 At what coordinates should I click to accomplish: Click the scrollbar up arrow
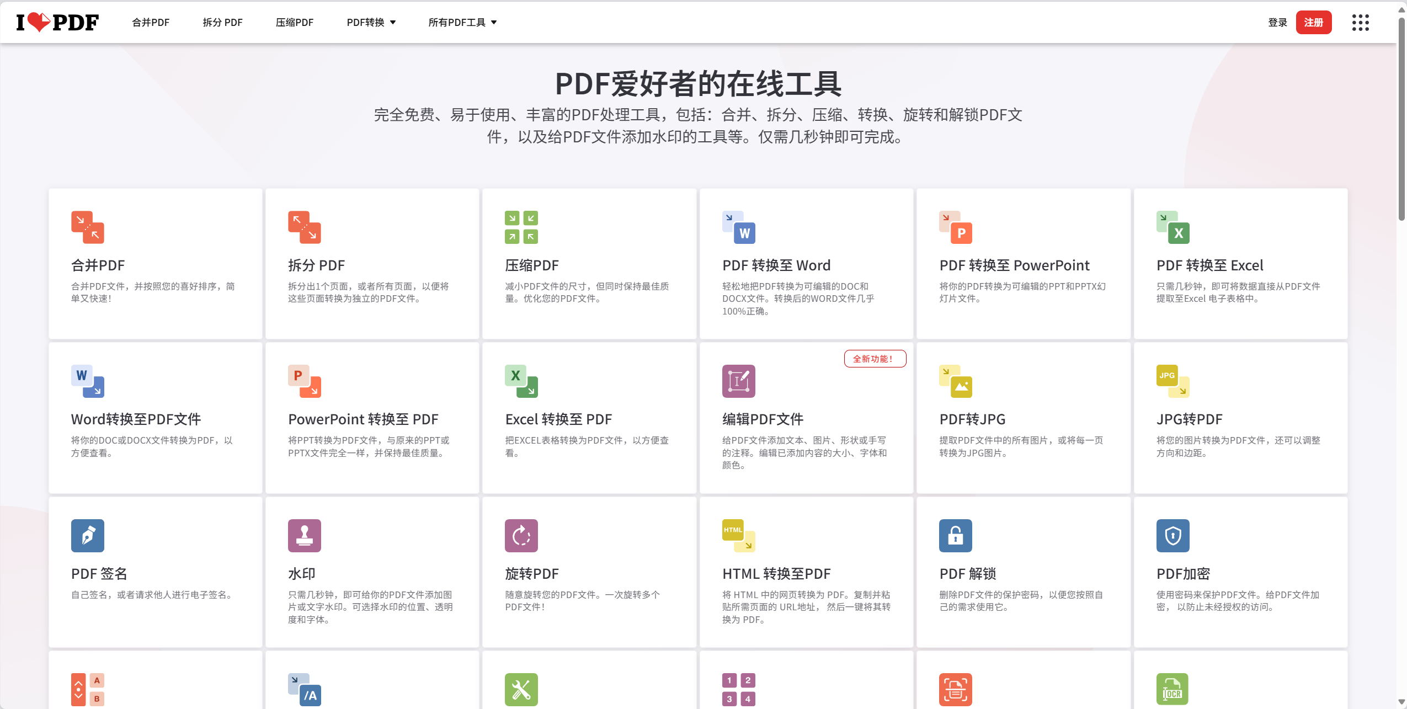(x=1401, y=9)
